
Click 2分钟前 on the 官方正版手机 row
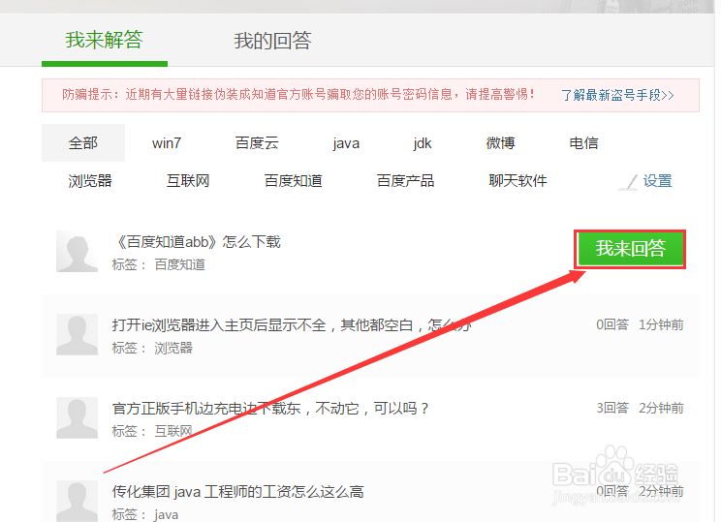[x=661, y=408]
